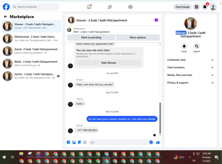Image resolution: width=222 pixels, height=164 pixels.
Task: Click the phone number message +977 9863963805
Action: [87, 130]
